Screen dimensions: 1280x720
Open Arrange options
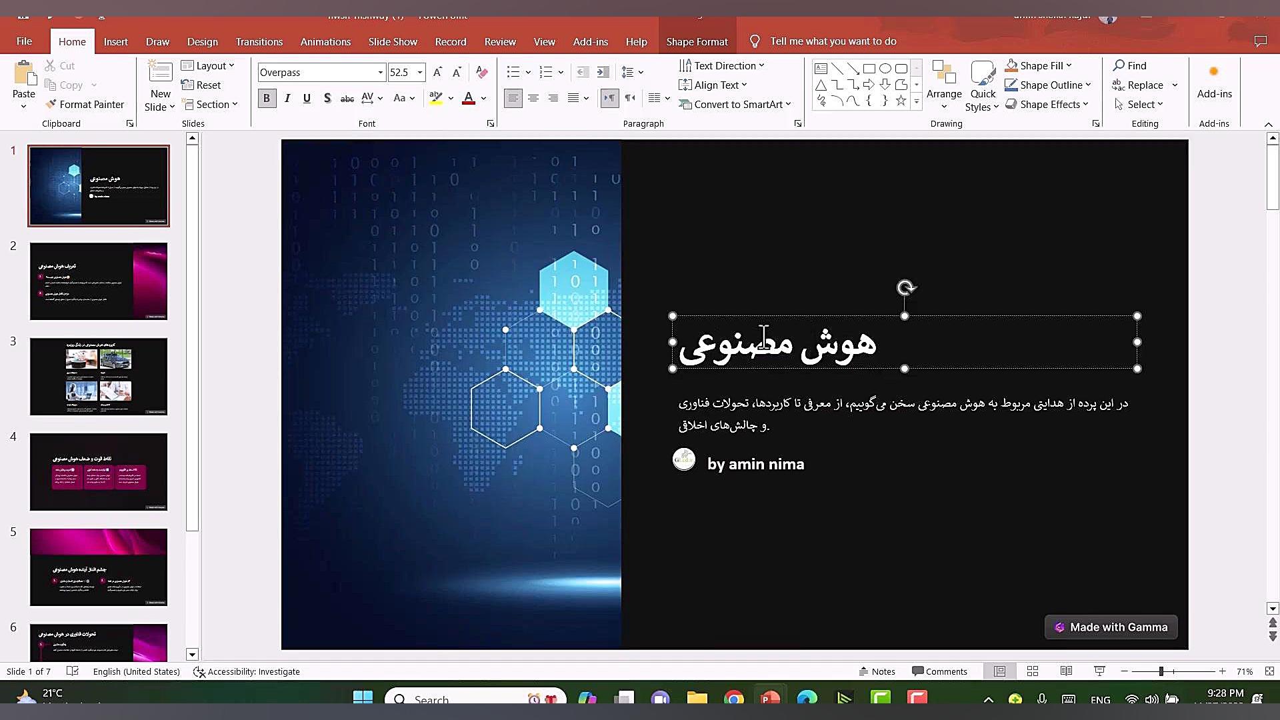click(x=944, y=85)
